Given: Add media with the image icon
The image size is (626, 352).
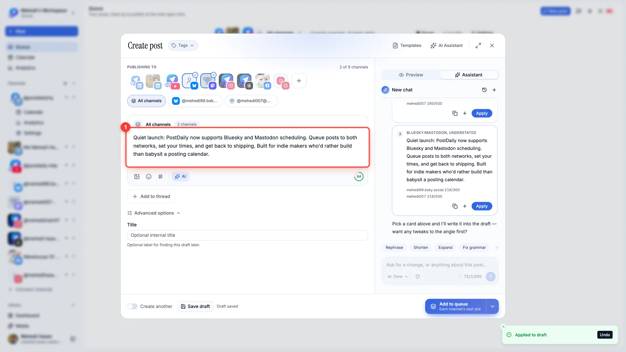Looking at the screenshot, I should (137, 176).
